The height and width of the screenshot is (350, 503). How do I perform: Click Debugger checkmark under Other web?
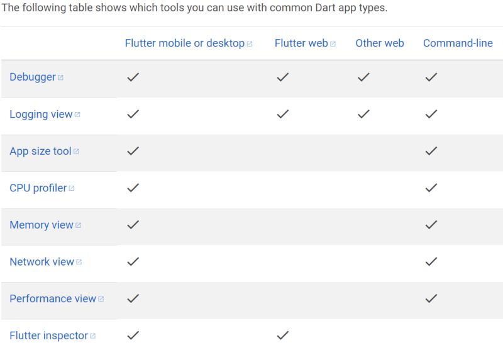tap(363, 77)
